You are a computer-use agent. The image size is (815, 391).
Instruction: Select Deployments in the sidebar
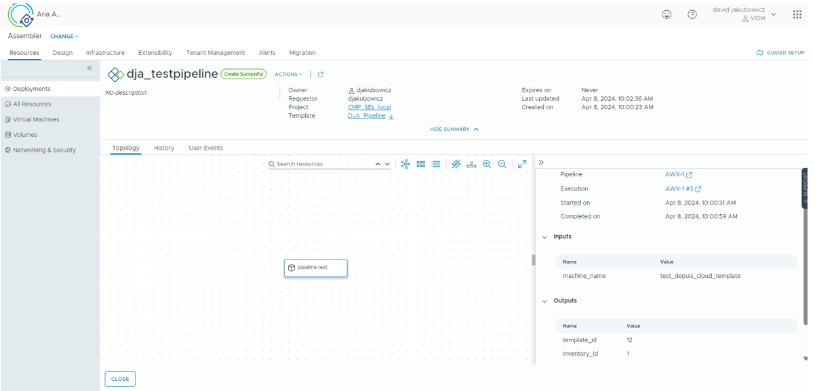50,89
